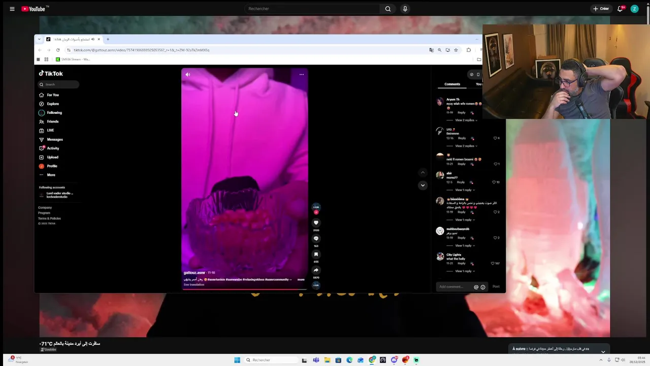Like the abir comment heart

click(494, 182)
